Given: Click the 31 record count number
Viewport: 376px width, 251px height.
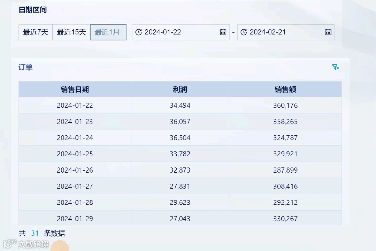Looking at the screenshot, I should 35,233.
